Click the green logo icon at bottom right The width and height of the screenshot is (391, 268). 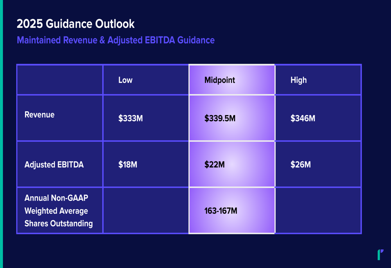click(380, 255)
